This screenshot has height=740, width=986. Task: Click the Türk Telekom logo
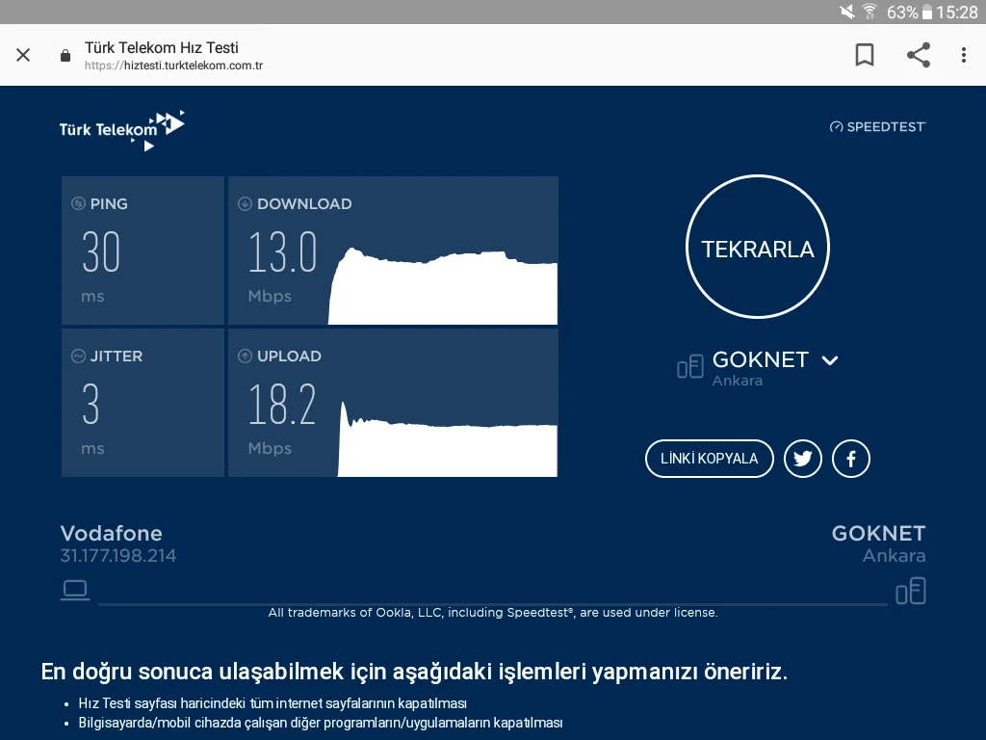(122, 130)
